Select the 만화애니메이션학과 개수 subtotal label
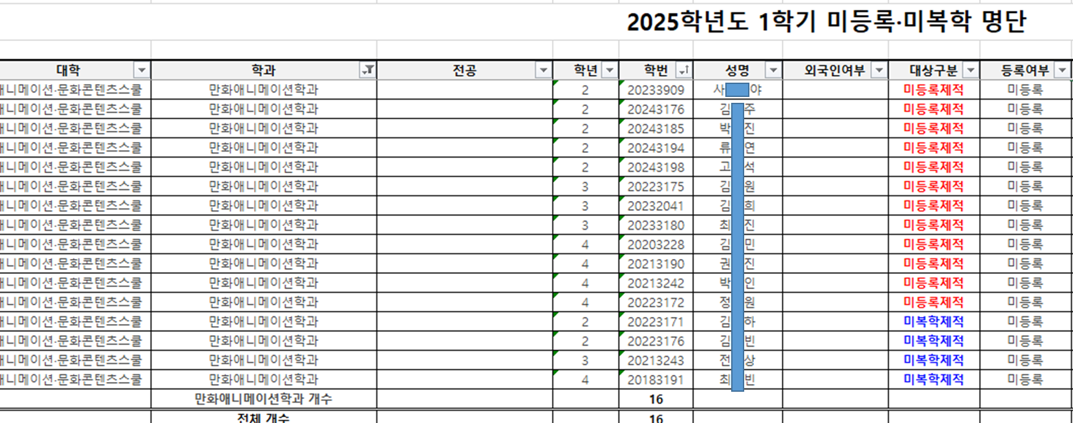This screenshot has width=1073, height=423. 264,399
